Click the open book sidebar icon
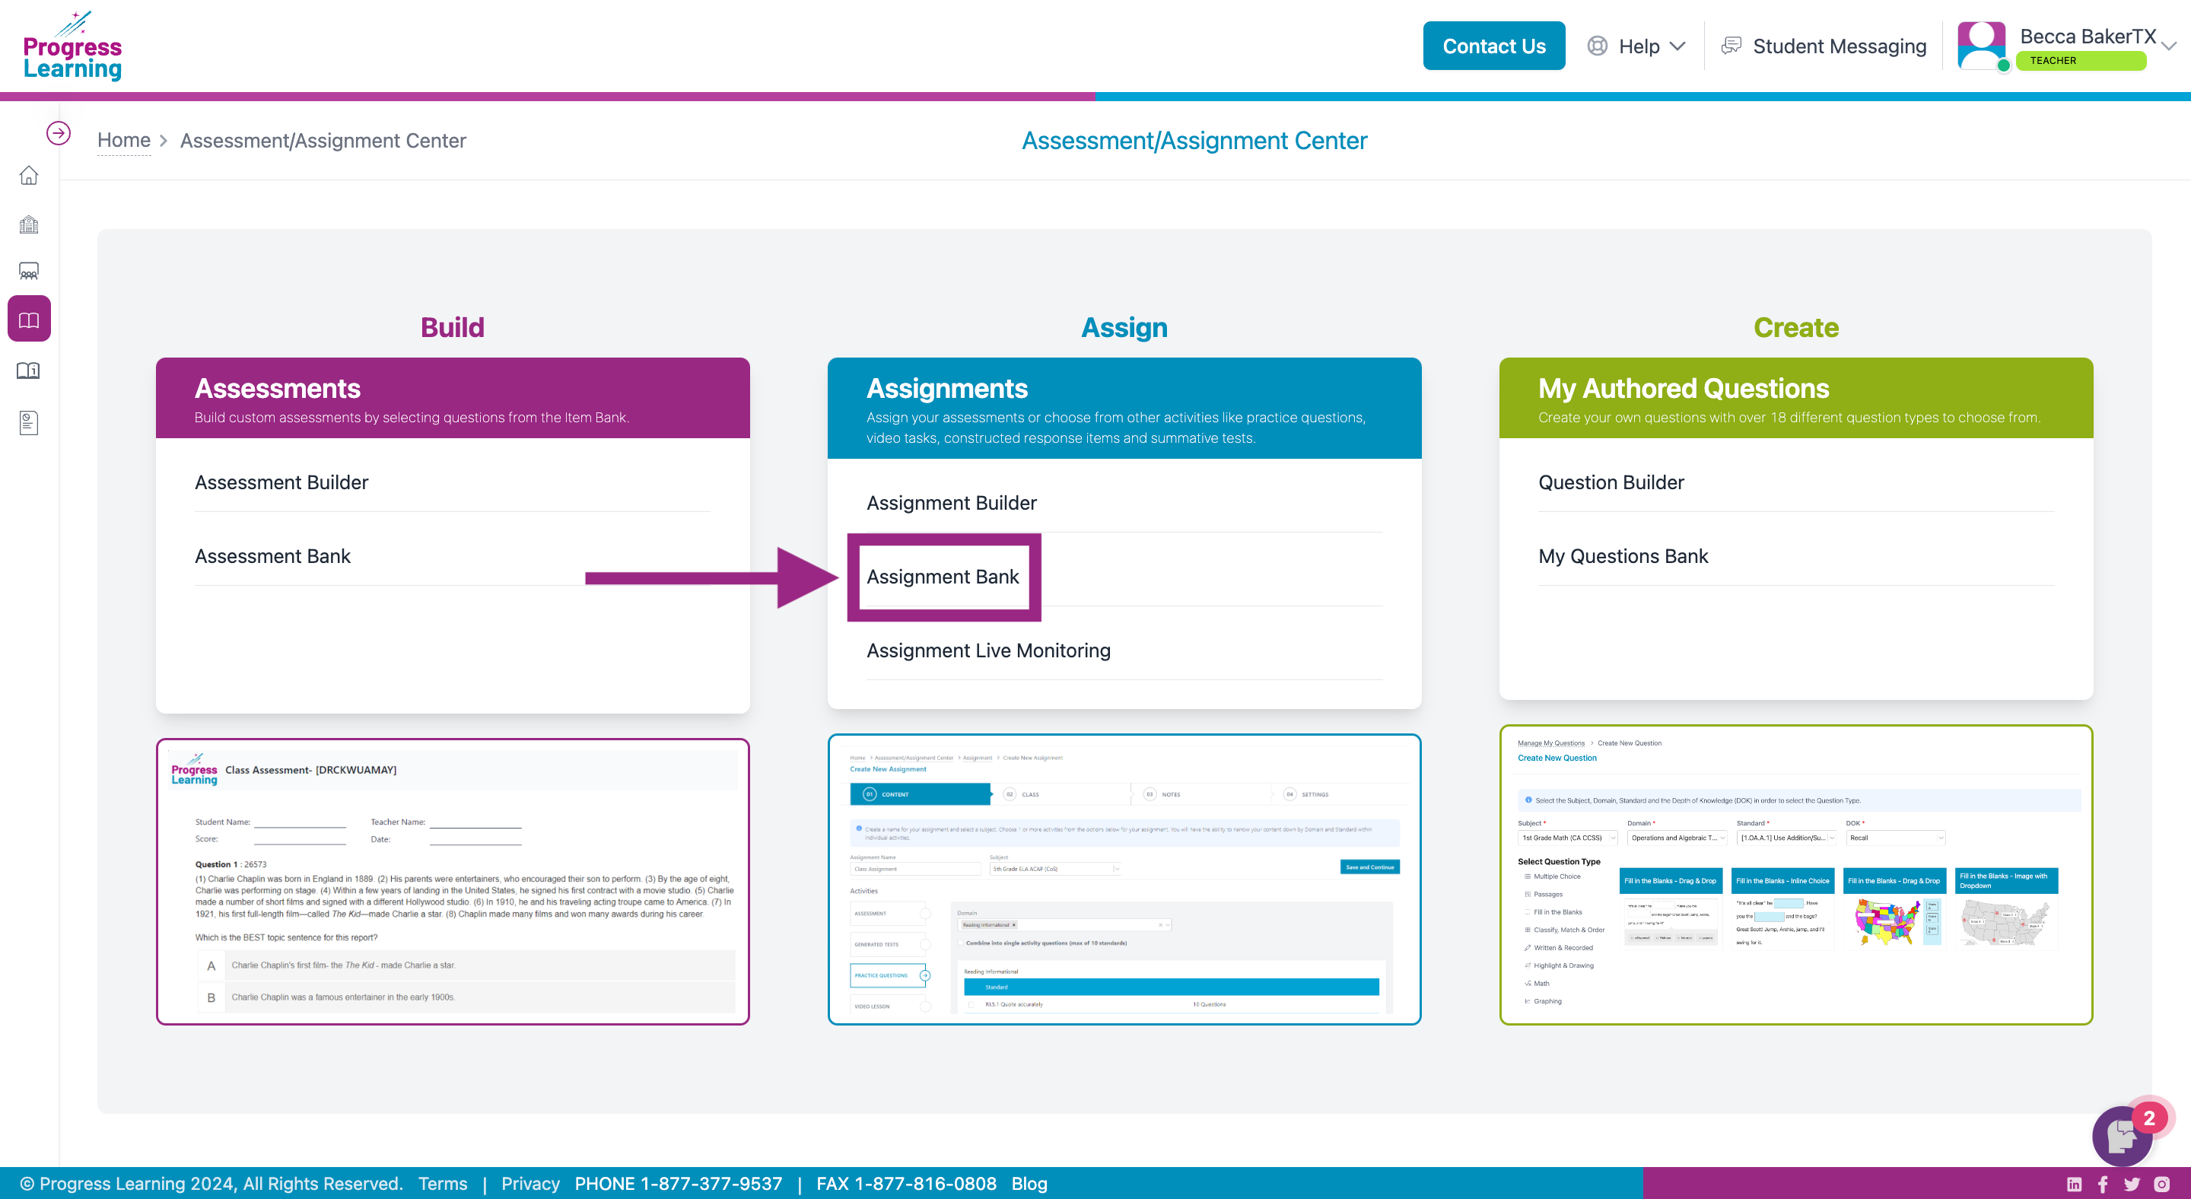 [30, 319]
